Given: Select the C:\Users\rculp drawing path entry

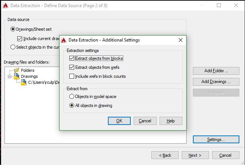Looking at the screenshot, I should tap(43, 82).
